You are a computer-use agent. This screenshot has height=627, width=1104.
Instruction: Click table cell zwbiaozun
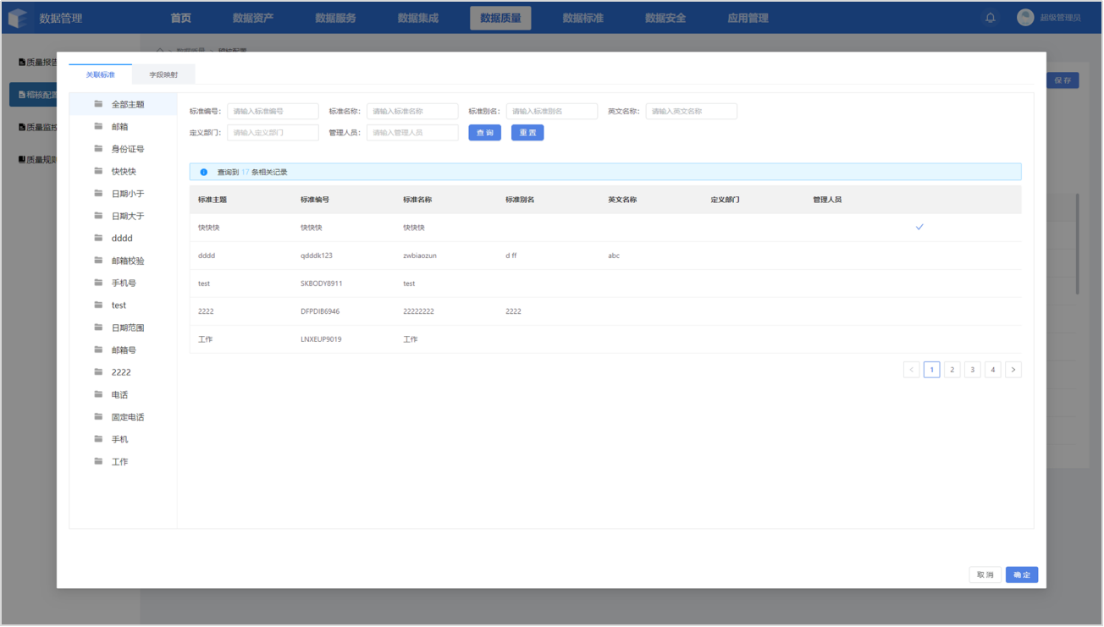tap(420, 256)
